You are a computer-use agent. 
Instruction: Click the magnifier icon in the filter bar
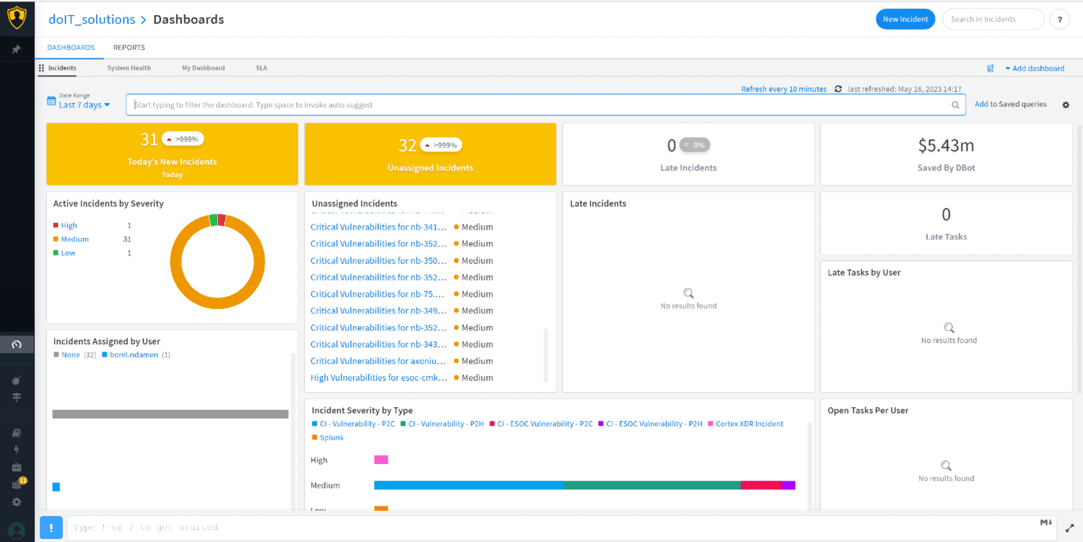click(955, 105)
